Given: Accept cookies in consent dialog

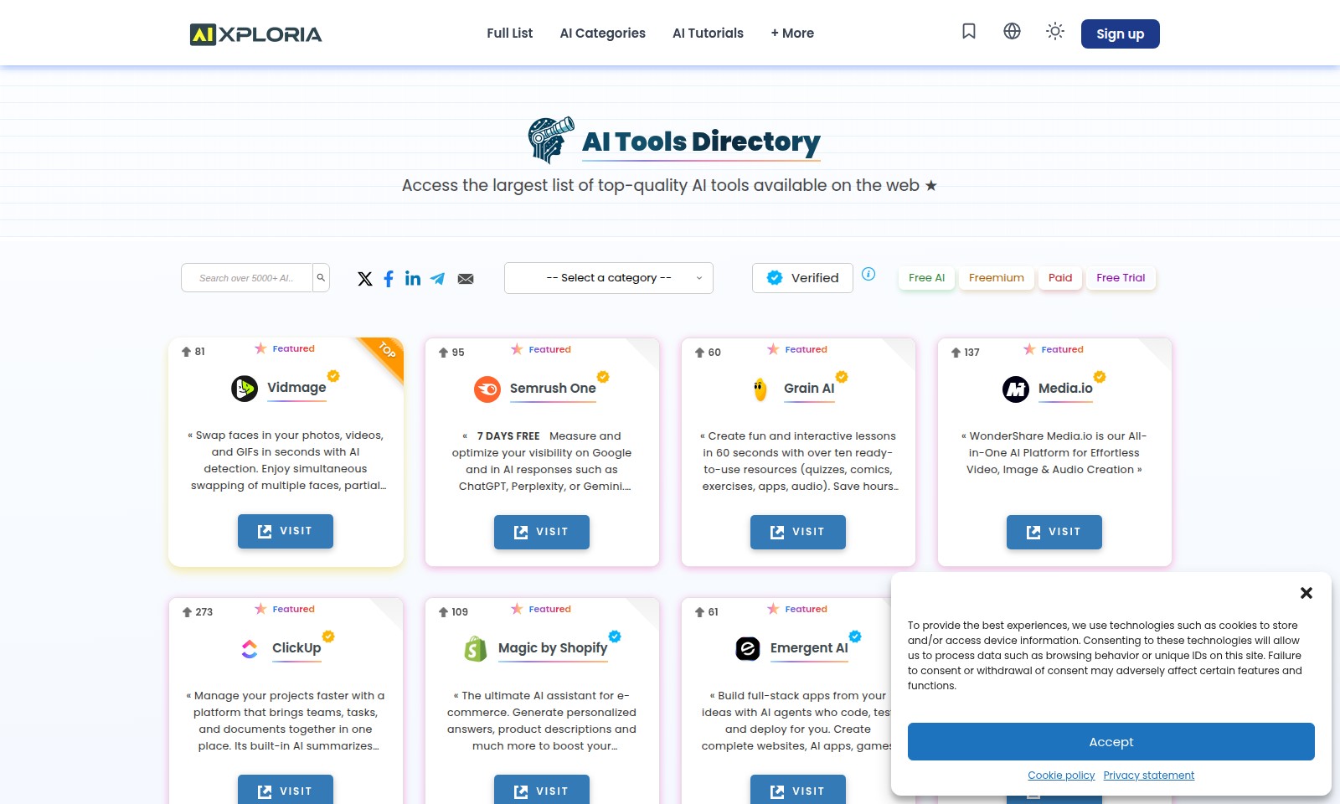Looking at the screenshot, I should pos(1111,742).
